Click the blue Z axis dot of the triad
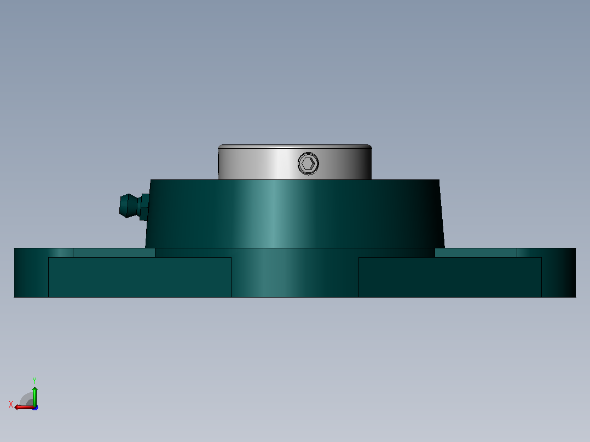590x442 pixels. point(36,408)
